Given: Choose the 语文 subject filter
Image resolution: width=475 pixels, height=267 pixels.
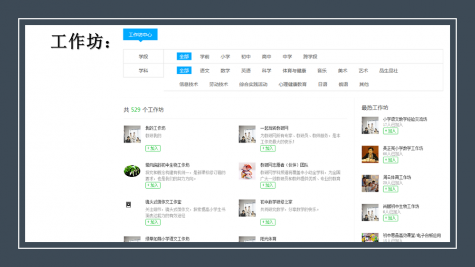Looking at the screenshot, I should tap(205, 71).
